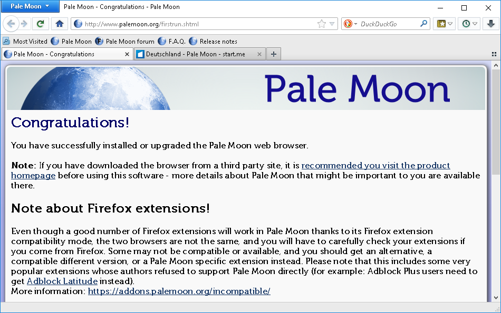The height and width of the screenshot is (313, 501).
Task: Open the Pale Moon forum bookmark
Action: pos(124,42)
